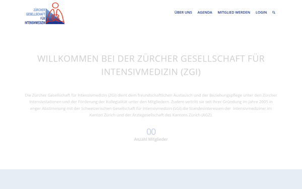The image size is (302, 189).
Task: Open the ÜBER UNS menu
Action: point(183,12)
